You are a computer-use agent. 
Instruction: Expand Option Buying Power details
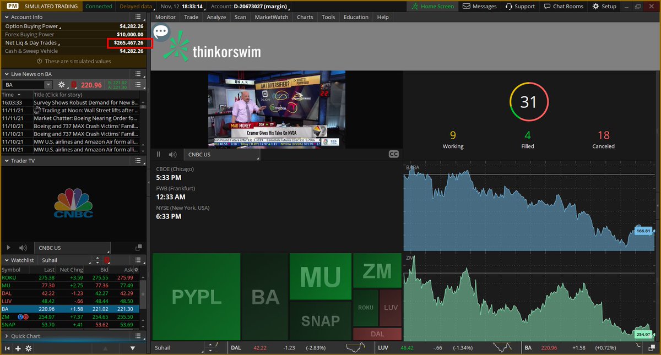pyautogui.click(x=34, y=26)
